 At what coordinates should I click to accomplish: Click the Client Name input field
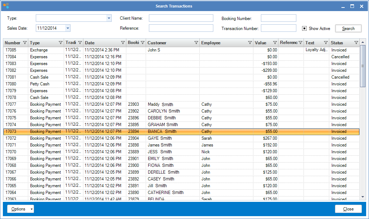tap(181, 18)
